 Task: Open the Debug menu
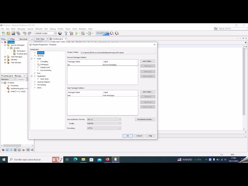coord(53,29)
